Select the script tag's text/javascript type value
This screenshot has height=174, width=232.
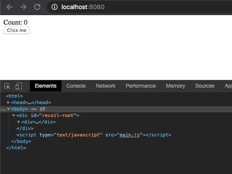coord(78,135)
